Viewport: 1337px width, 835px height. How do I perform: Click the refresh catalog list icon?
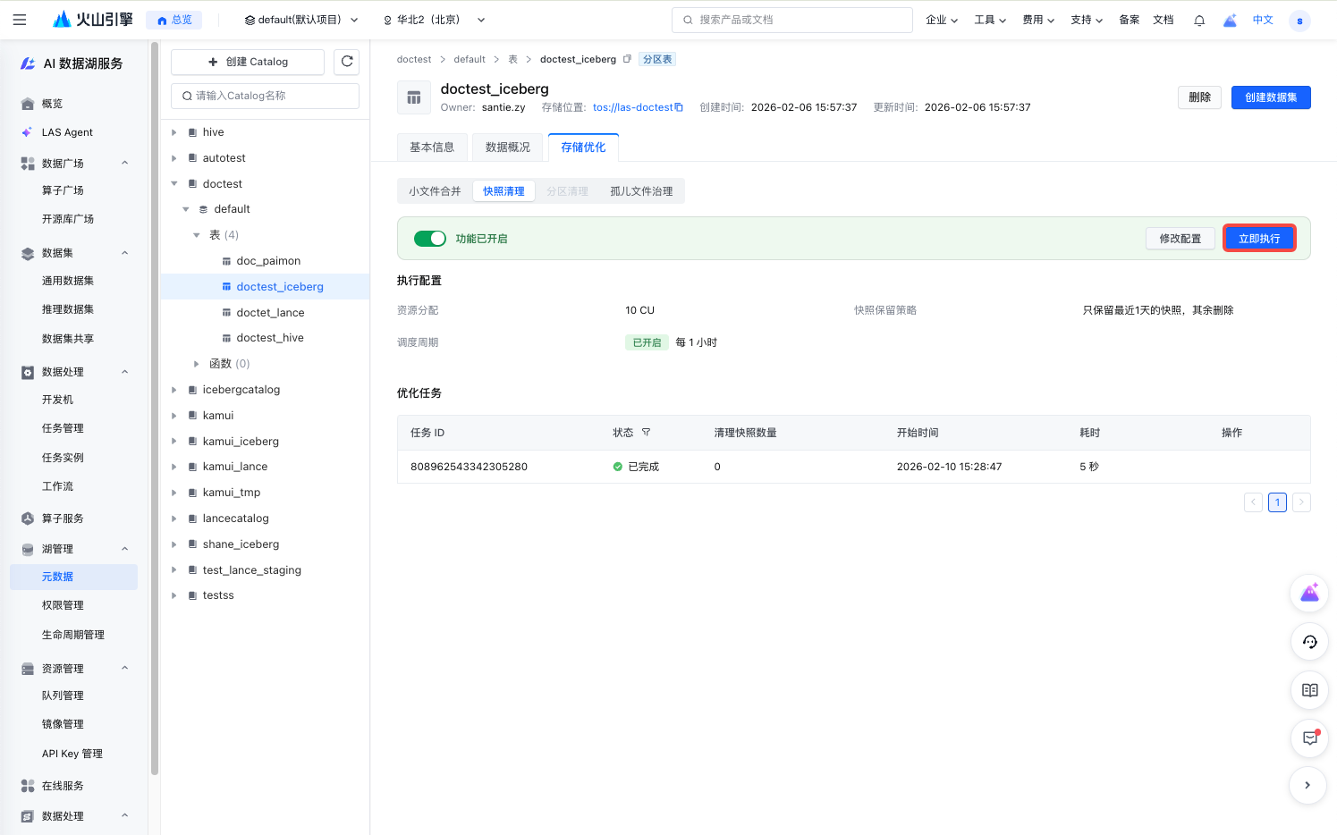click(347, 62)
